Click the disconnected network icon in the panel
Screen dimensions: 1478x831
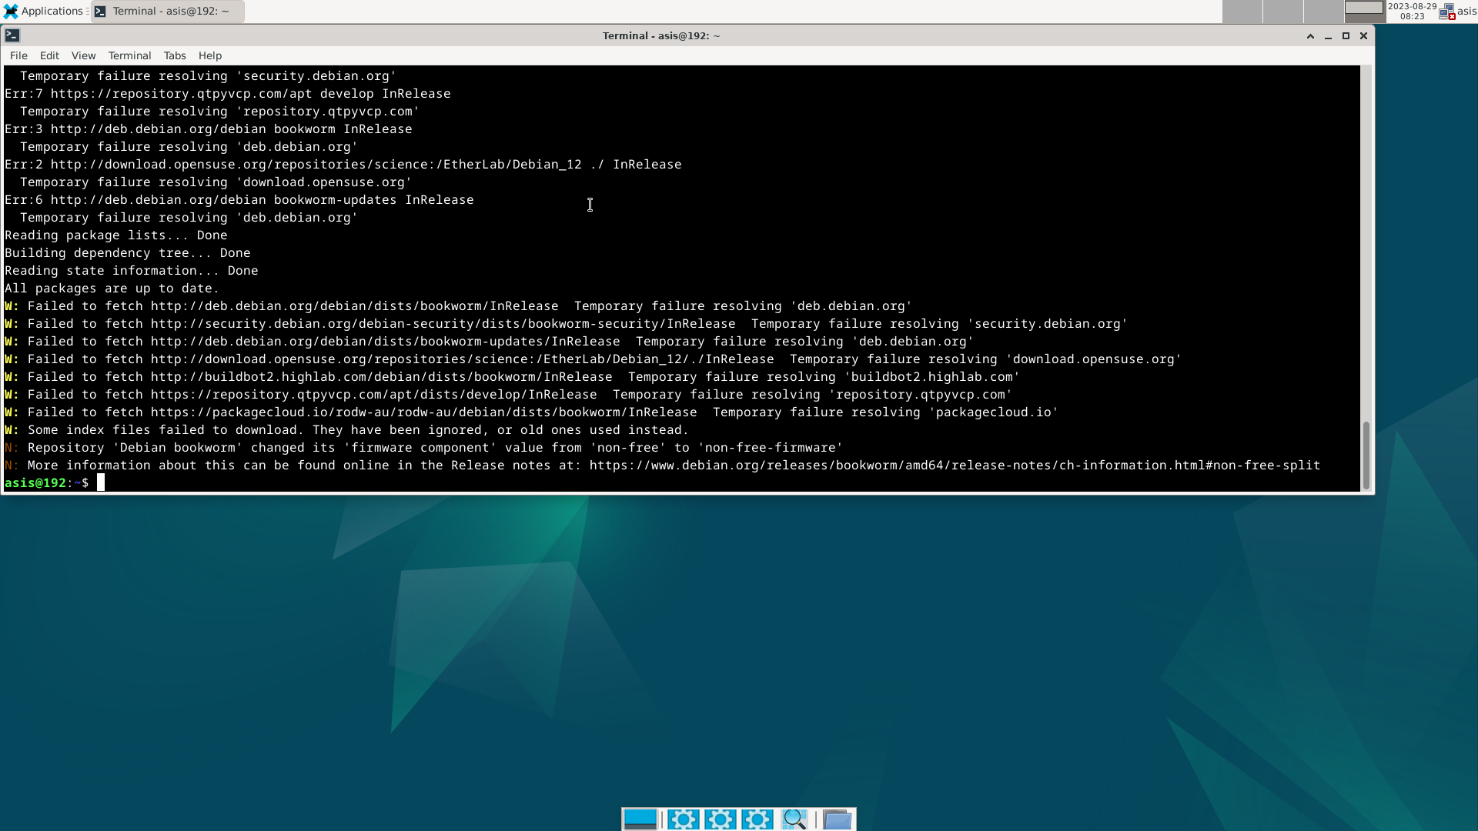tap(1446, 12)
